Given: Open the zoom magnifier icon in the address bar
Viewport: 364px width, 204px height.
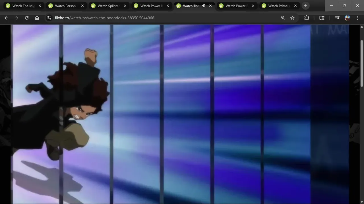Looking at the screenshot, I should click(283, 18).
